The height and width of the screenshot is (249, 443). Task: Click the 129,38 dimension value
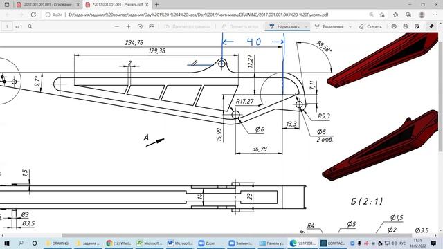(157, 51)
